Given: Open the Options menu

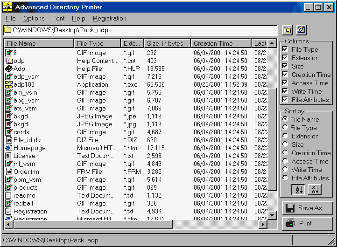Looking at the screenshot, I should 34,19.
